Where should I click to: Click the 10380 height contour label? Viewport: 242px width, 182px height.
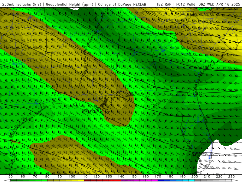click(x=190, y=15)
